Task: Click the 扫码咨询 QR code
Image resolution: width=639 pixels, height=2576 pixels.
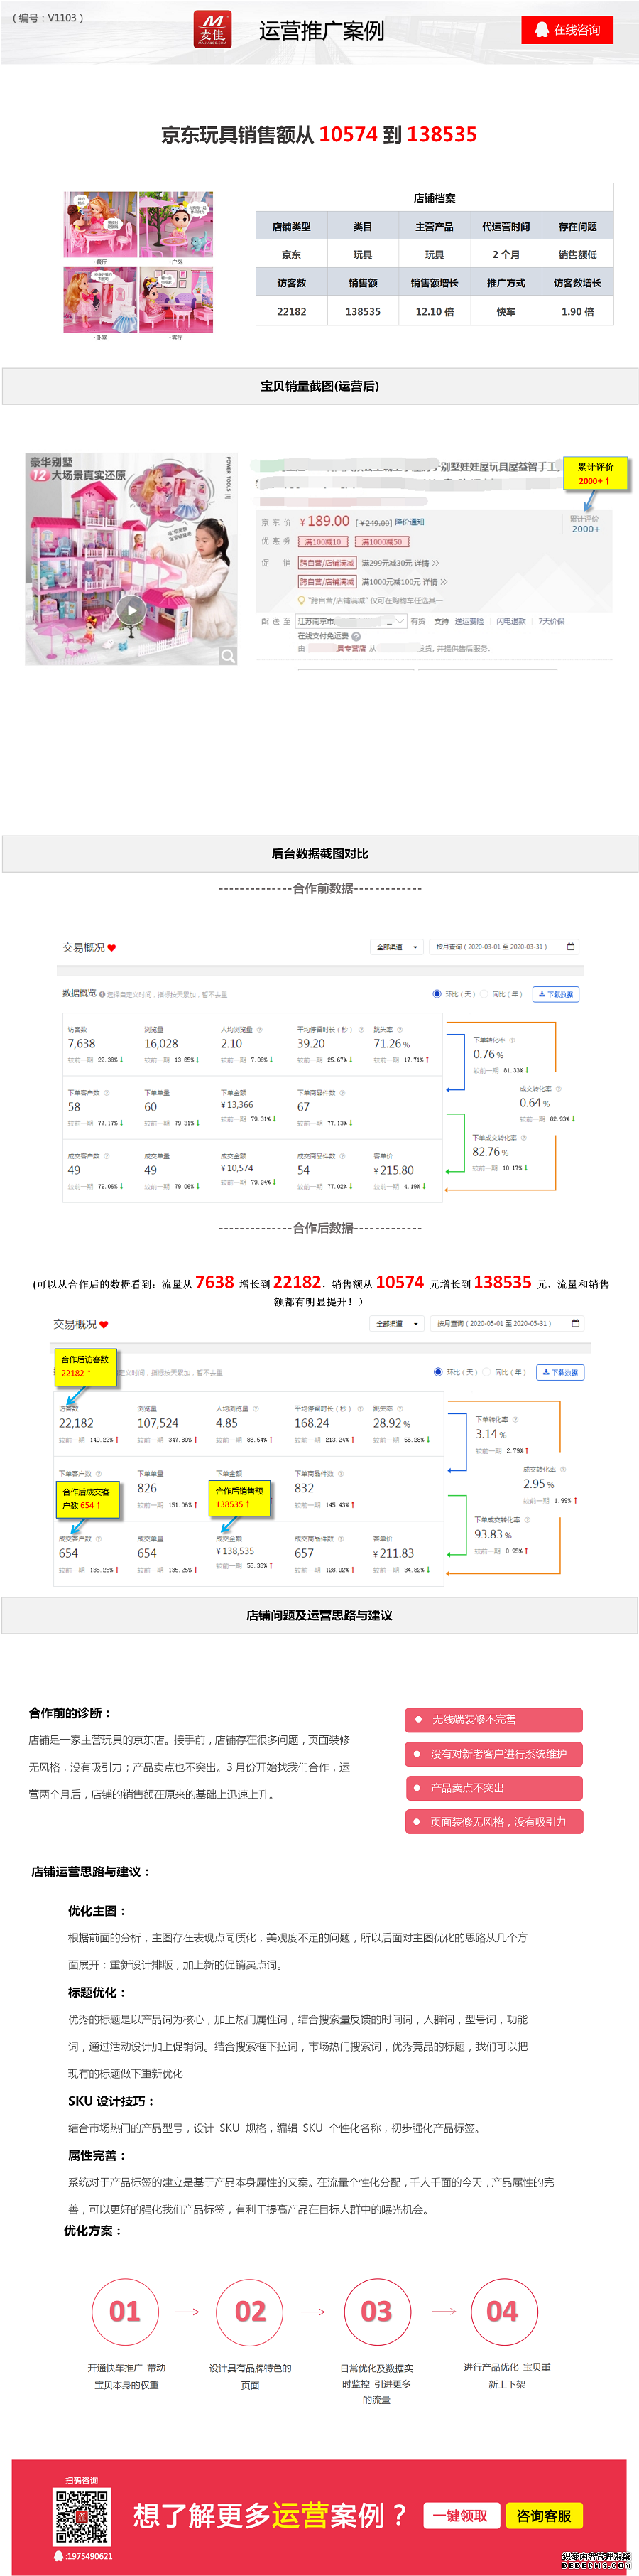Action: pos(81,2517)
